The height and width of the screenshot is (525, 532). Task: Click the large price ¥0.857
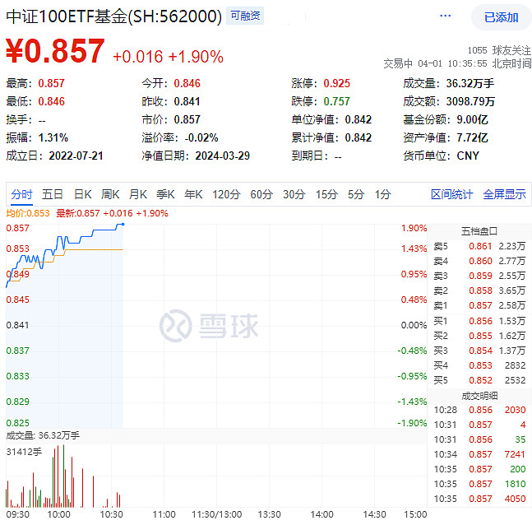(55, 51)
